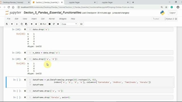Click into n_data = data.drop('a') cell

click(x=100, y=53)
